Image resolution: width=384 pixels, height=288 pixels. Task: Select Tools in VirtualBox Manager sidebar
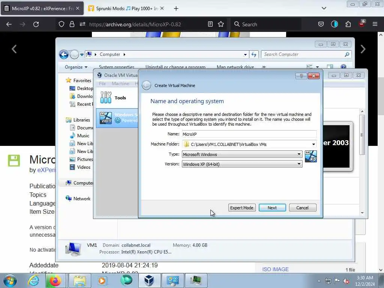117,98
